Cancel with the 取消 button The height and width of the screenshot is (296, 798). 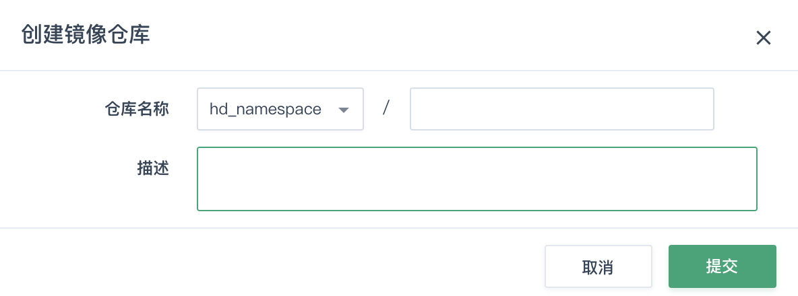tap(598, 266)
